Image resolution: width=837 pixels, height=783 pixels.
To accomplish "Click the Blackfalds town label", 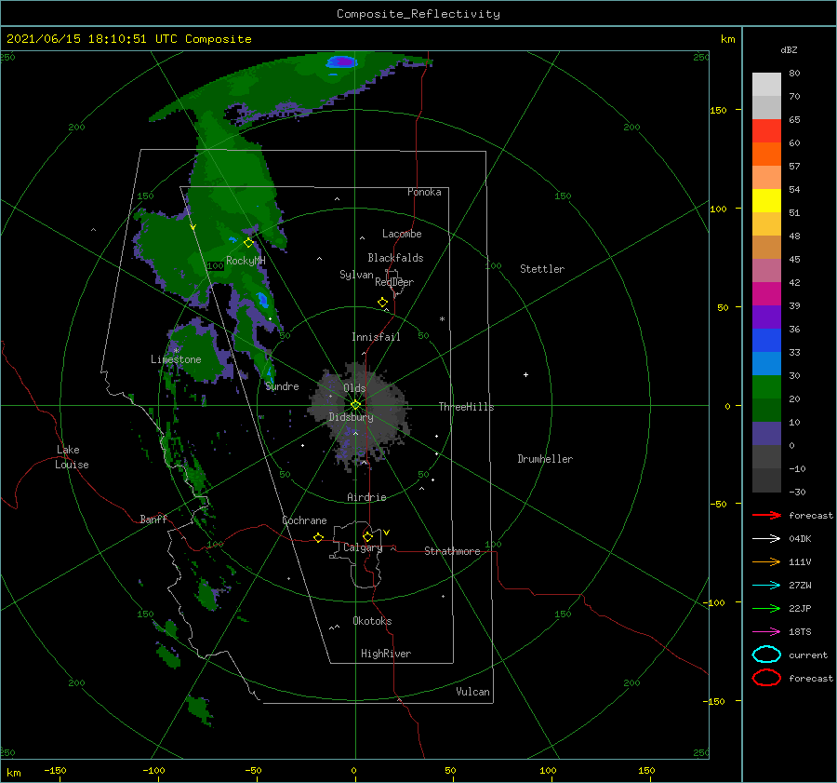I will coord(395,258).
